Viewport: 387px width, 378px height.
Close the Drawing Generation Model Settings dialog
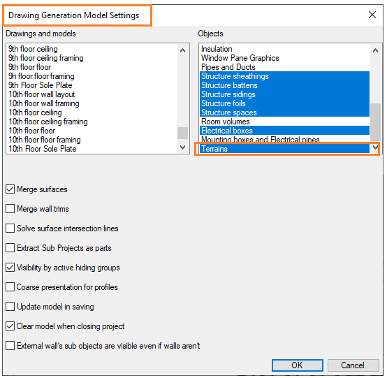tap(372, 15)
